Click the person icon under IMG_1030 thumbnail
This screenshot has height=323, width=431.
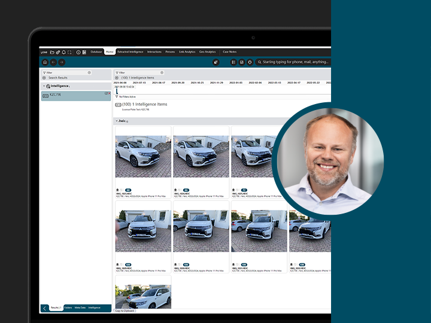[175, 264]
